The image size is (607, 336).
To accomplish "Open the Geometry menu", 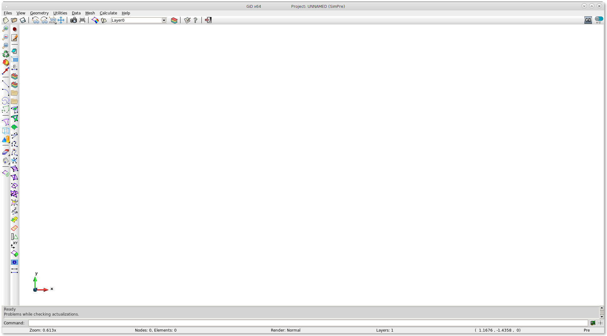I will click(39, 13).
